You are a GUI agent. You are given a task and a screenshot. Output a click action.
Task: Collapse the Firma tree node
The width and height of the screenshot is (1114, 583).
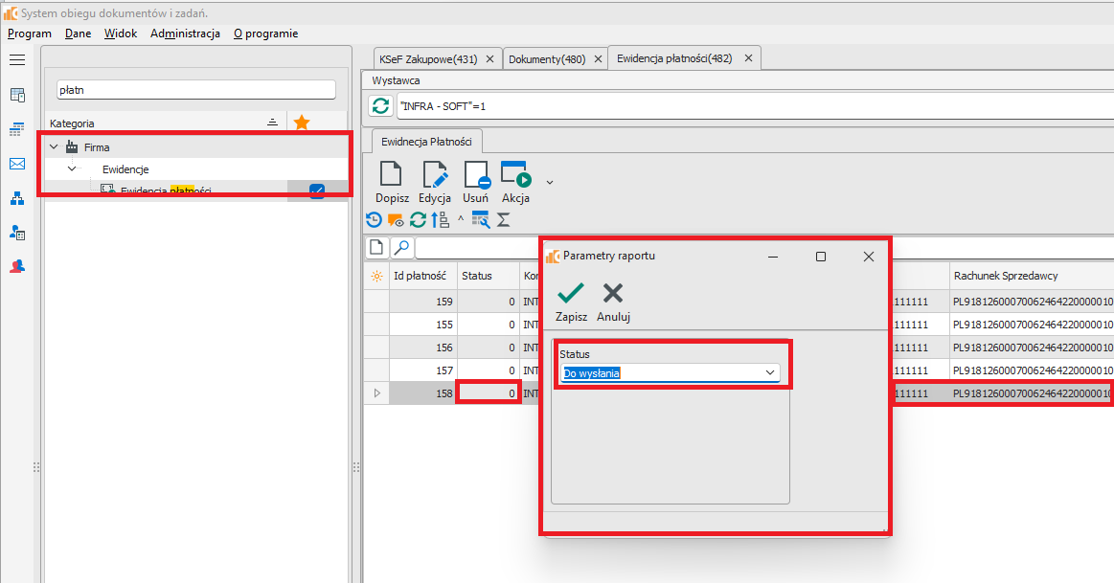pyautogui.click(x=55, y=147)
